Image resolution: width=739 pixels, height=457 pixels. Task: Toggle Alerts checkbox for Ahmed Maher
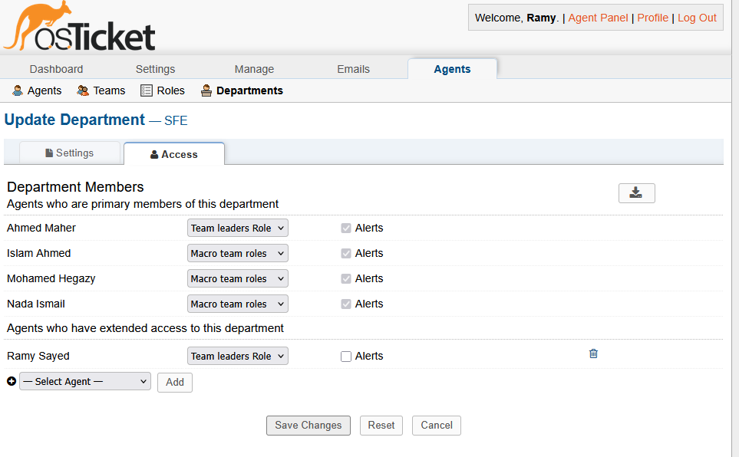(346, 228)
